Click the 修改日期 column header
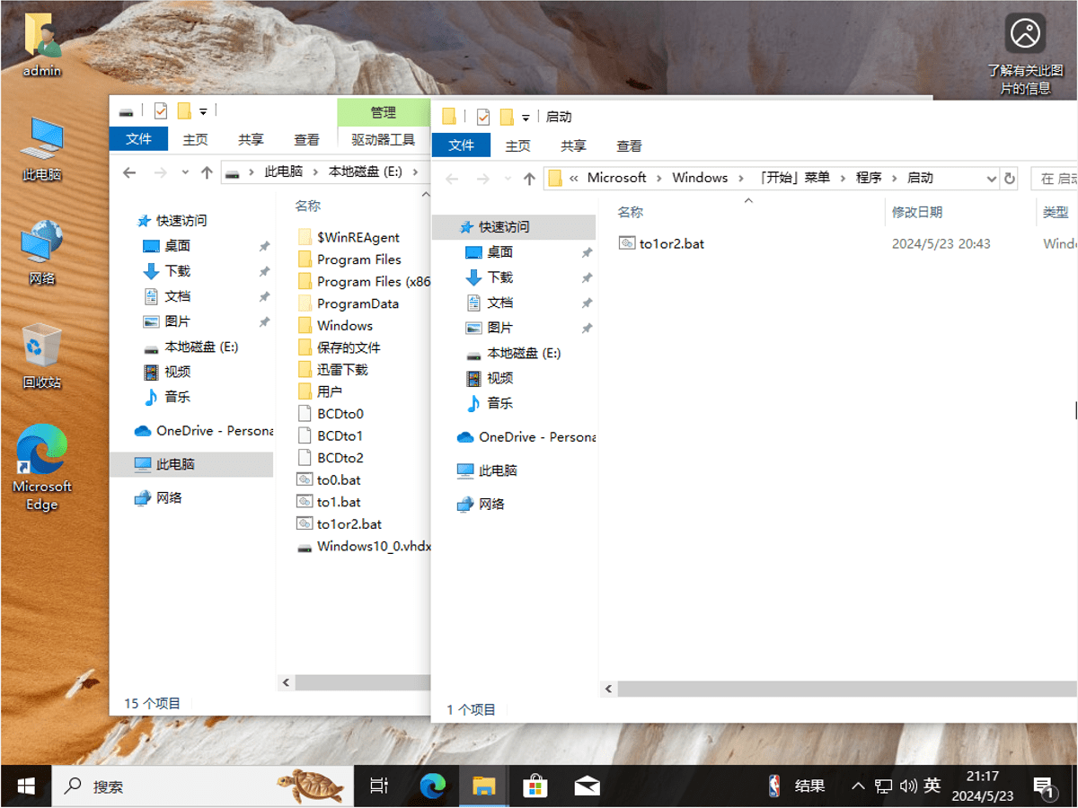 (x=916, y=212)
